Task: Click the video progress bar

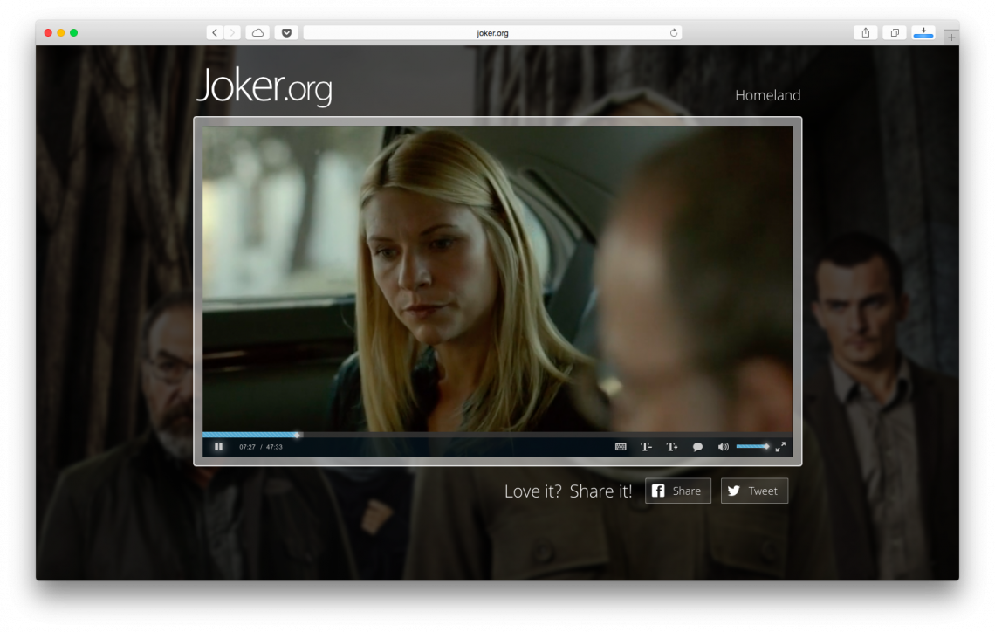Action: coord(497,434)
